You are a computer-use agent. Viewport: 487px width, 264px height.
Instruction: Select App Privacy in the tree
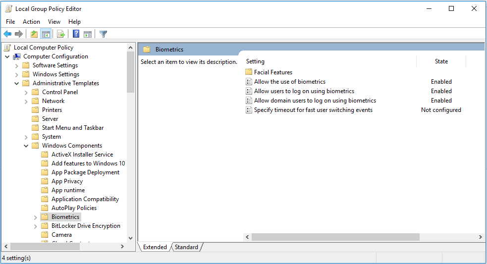click(x=67, y=181)
